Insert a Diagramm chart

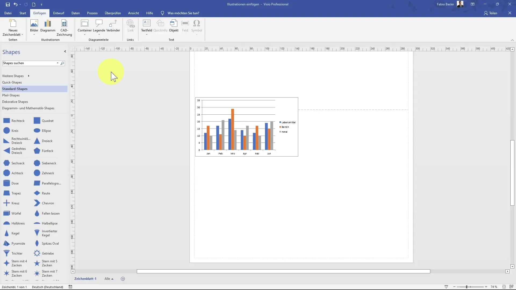(48, 26)
